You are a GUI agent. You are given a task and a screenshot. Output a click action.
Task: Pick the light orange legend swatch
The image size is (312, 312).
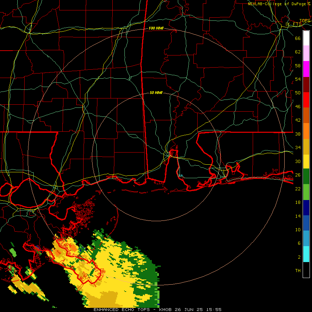pyautogui.click(x=306, y=131)
